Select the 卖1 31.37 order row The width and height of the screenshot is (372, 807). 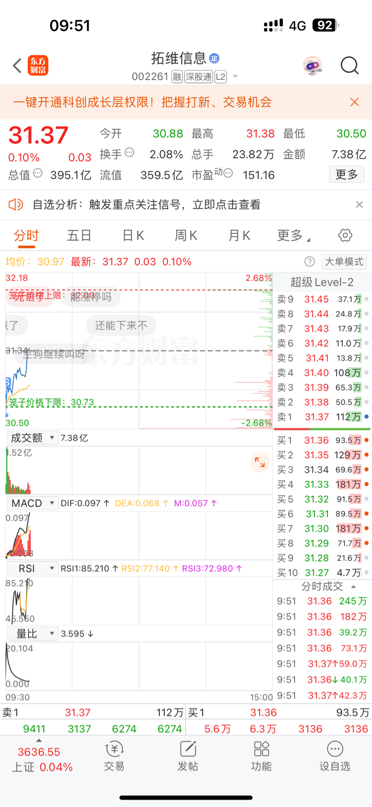click(x=323, y=417)
